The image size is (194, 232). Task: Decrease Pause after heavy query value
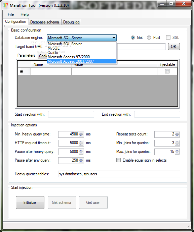click(81, 153)
